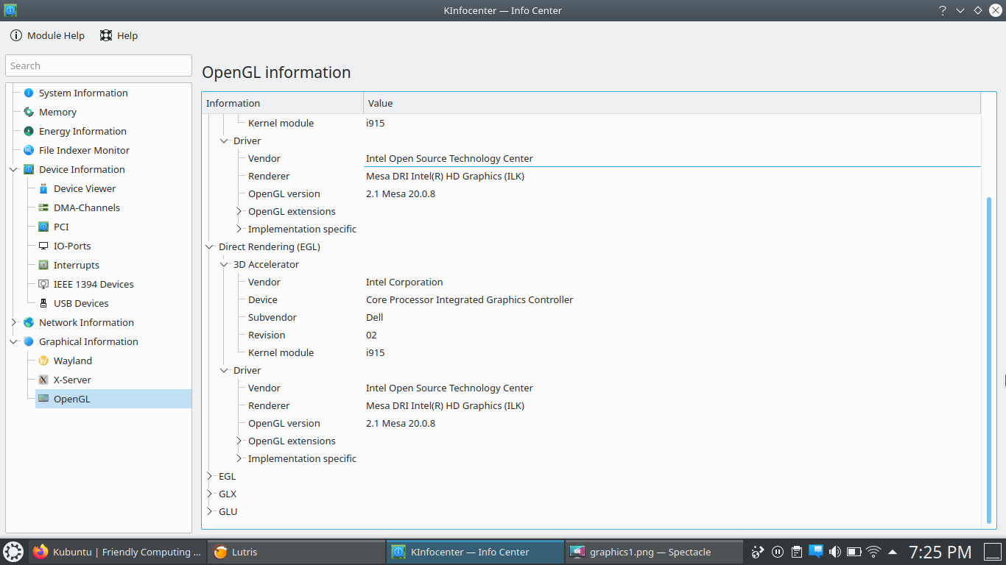Click the Memory module icon
1006x565 pixels.
point(29,112)
